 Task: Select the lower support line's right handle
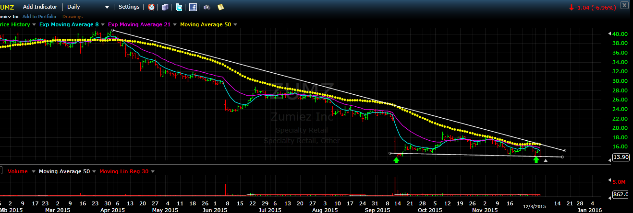tap(562, 157)
